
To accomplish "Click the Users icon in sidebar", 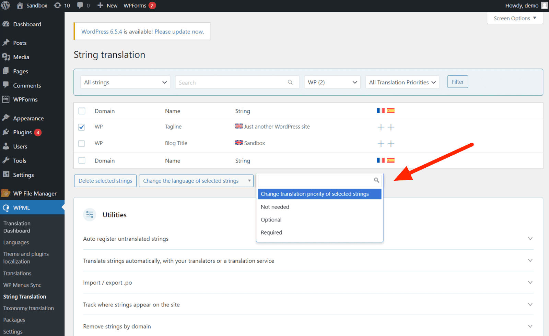I will click(6, 146).
